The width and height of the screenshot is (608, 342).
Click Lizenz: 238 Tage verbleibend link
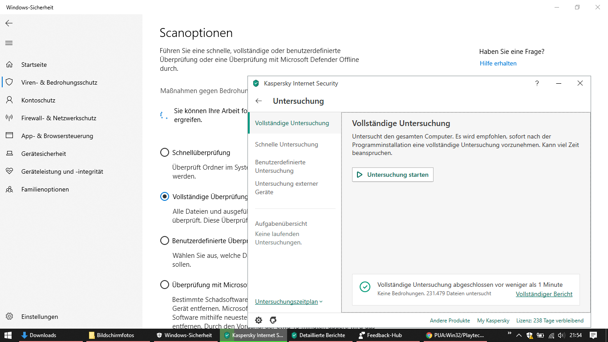click(x=550, y=321)
